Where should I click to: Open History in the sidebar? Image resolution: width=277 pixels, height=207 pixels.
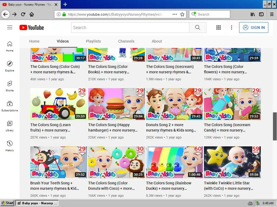10,146
